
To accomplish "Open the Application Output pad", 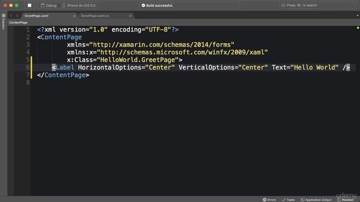I will pyautogui.click(x=316, y=200).
